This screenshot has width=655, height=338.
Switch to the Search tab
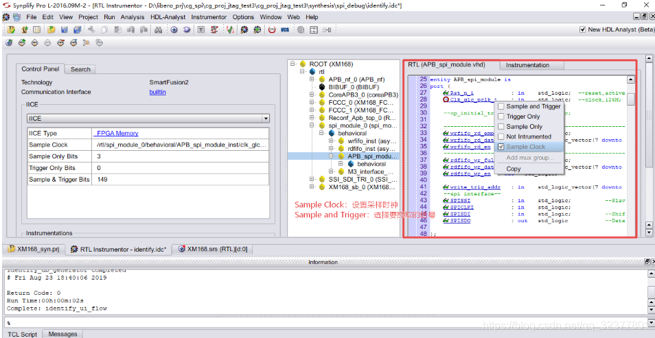80,69
